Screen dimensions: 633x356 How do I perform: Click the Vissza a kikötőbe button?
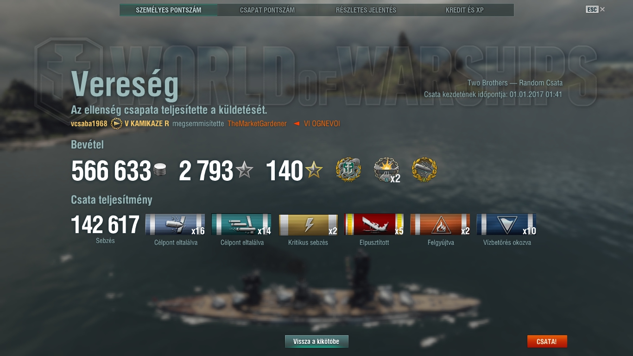316,342
